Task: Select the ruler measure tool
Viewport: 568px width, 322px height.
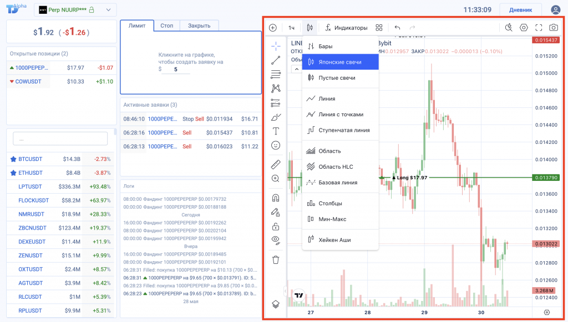Action: point(276,164)
